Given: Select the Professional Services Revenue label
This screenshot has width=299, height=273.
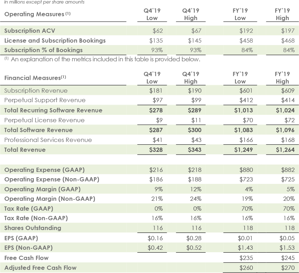Looking at the screenshot, I should pyautogui.click(x=48, y=140).
